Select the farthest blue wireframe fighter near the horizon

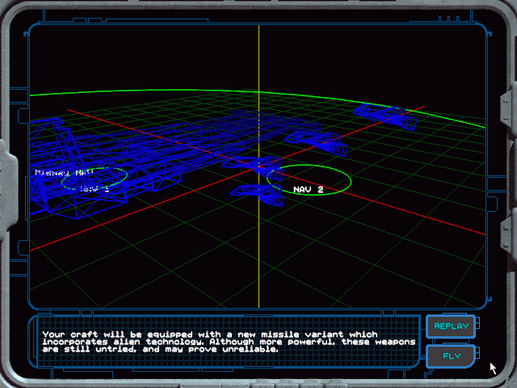[386, 116]
